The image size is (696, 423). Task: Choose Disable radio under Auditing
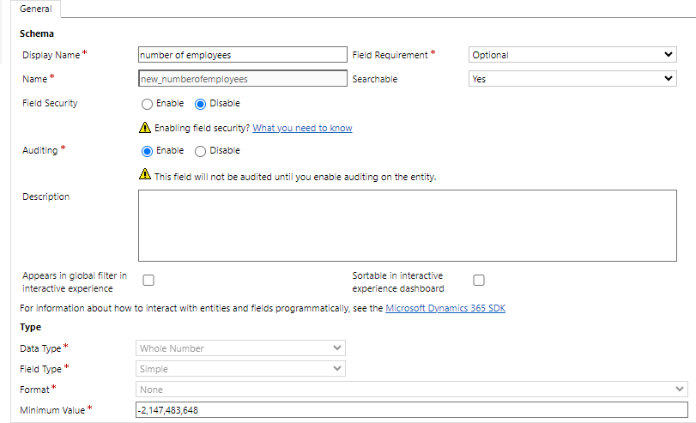click(200, 151)
